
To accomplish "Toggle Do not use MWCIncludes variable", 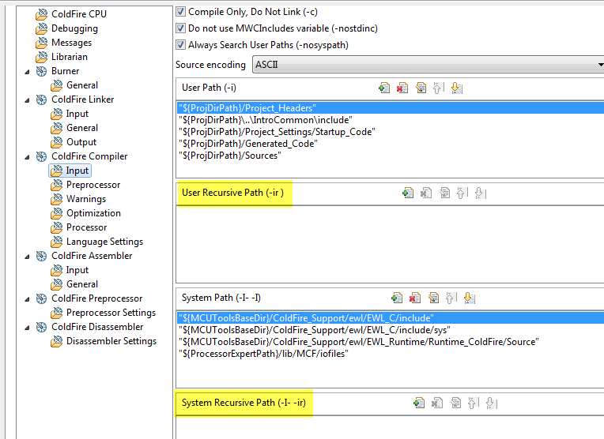I will 181,28.
